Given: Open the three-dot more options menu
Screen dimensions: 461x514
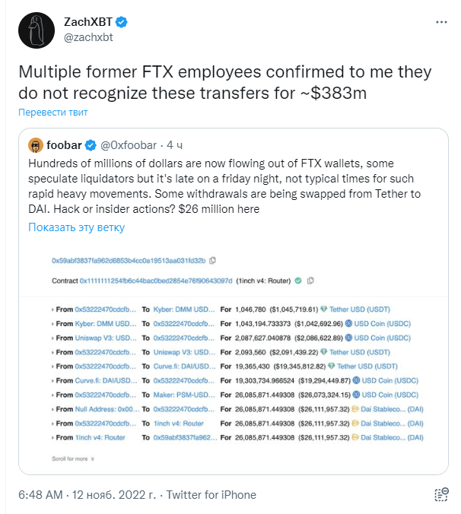Looking at the screenshot, I should pyautogui.click(x=441, y=22).
